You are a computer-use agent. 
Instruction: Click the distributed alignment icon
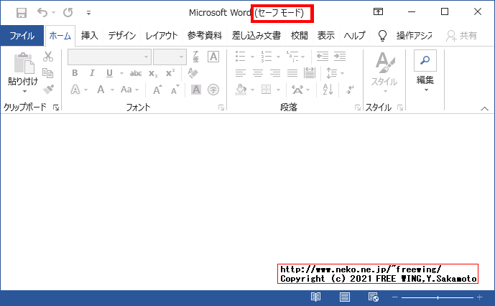click(x=310, y=73)
